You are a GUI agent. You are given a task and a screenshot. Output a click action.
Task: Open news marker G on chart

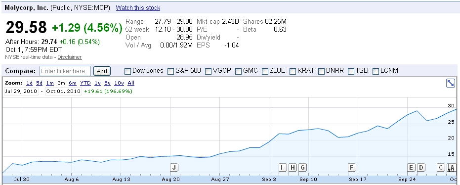tap(303, 167)
